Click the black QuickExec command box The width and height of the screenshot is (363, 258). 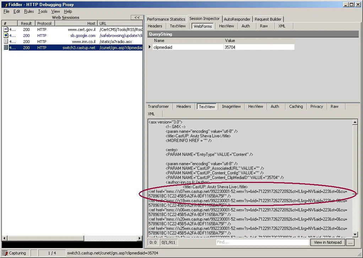click(x=72, y=245)
